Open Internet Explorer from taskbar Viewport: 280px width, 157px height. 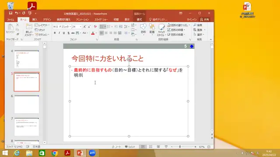pos(17,153)
